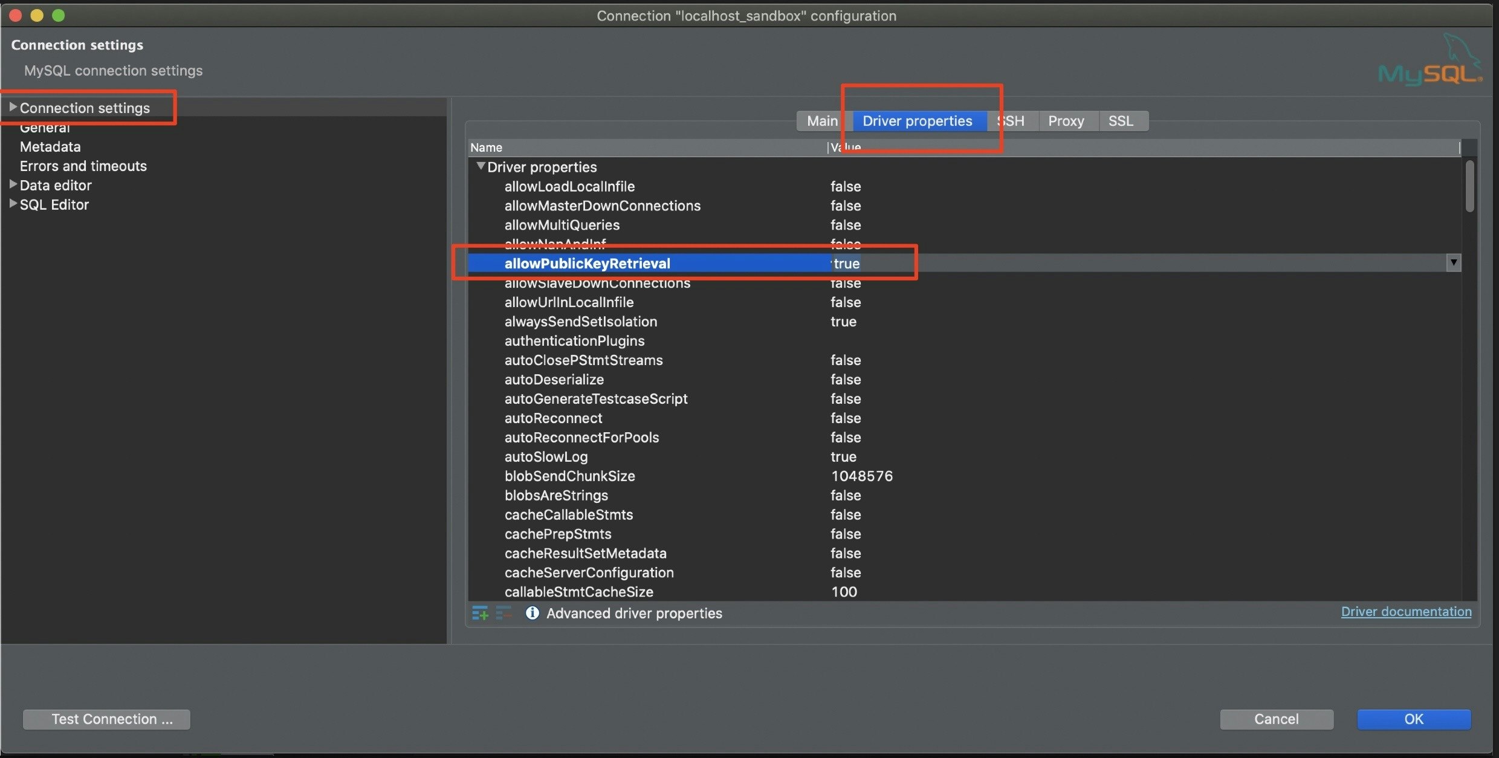Click the green zoom window button
1499x758 pixels.
(x=58, y=15)
